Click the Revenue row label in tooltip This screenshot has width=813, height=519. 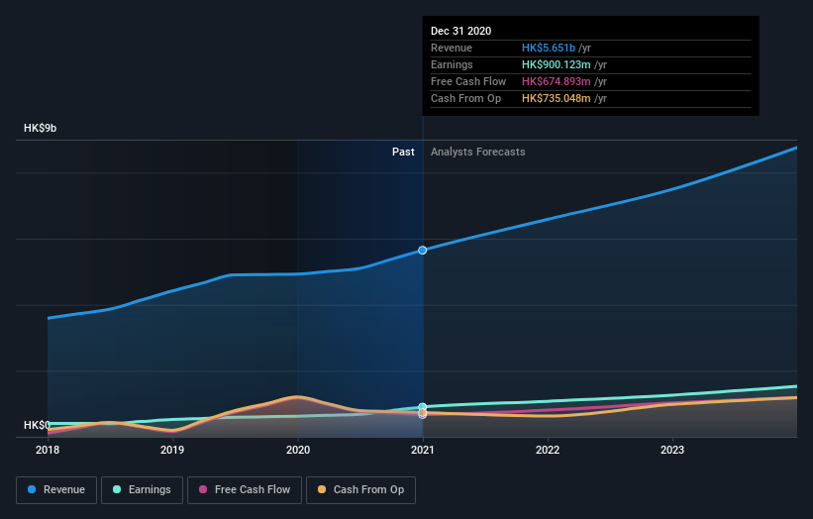point(452,48)
